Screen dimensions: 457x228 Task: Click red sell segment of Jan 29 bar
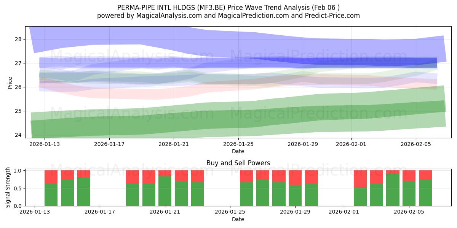(295, 177)
